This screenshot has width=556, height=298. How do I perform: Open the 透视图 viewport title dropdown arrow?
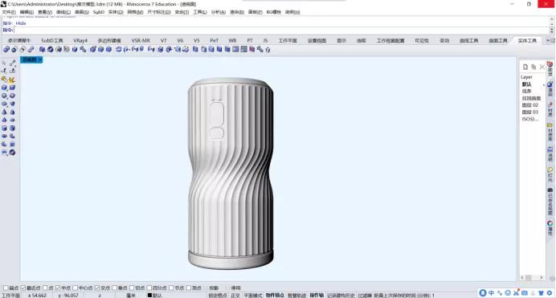coord(40,60)
